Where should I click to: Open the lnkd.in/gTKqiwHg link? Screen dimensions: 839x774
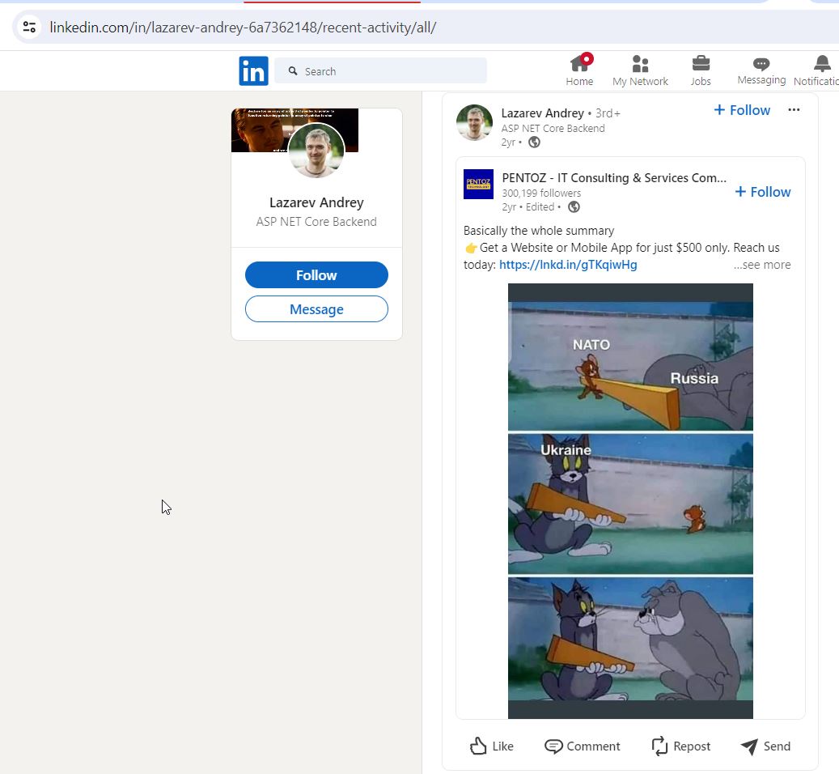click(568, 265)
